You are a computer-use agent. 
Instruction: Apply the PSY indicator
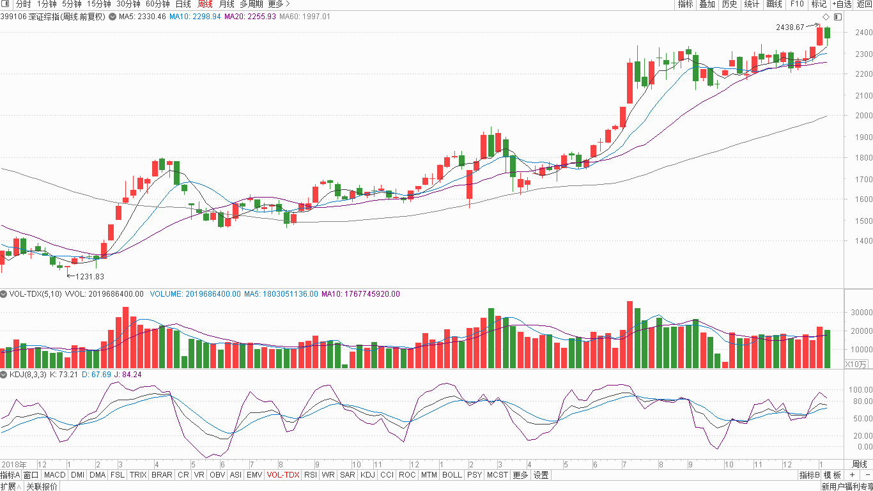(474, 475)
